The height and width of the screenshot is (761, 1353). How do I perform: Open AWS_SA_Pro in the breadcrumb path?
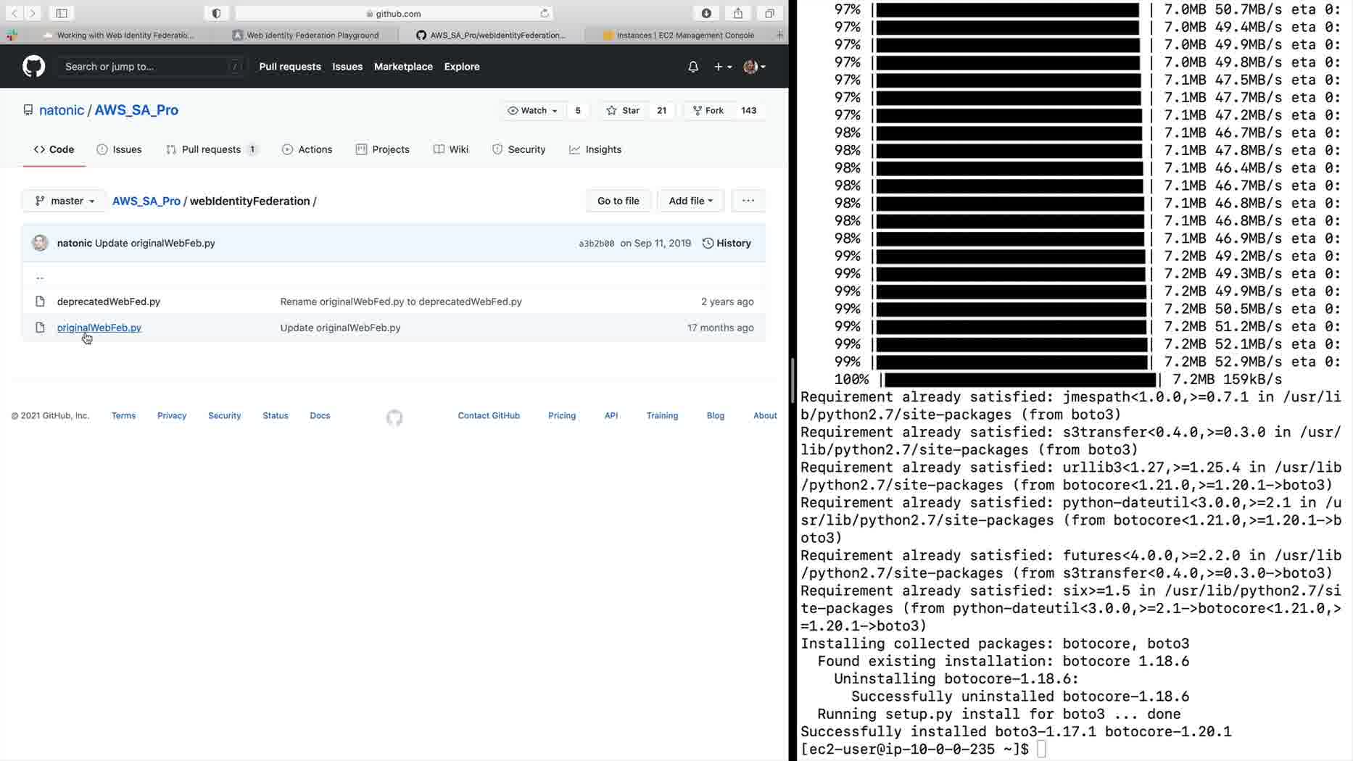146,201
